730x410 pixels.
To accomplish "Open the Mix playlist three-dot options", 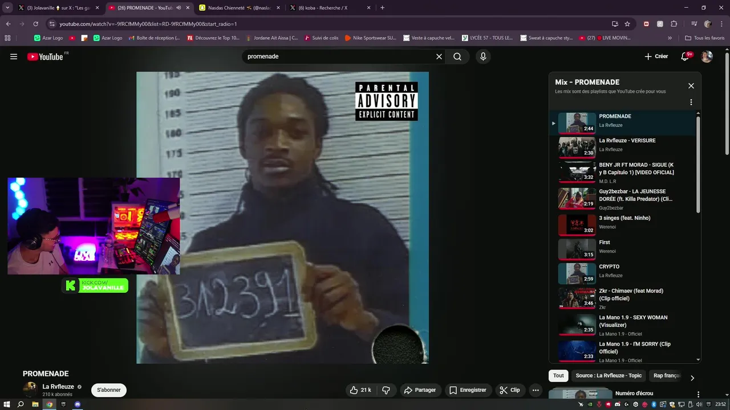I will pyautogui.click(x=691, y=102).
